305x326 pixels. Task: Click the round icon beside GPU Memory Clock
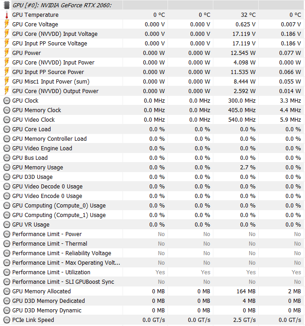(x=7, y=110)
